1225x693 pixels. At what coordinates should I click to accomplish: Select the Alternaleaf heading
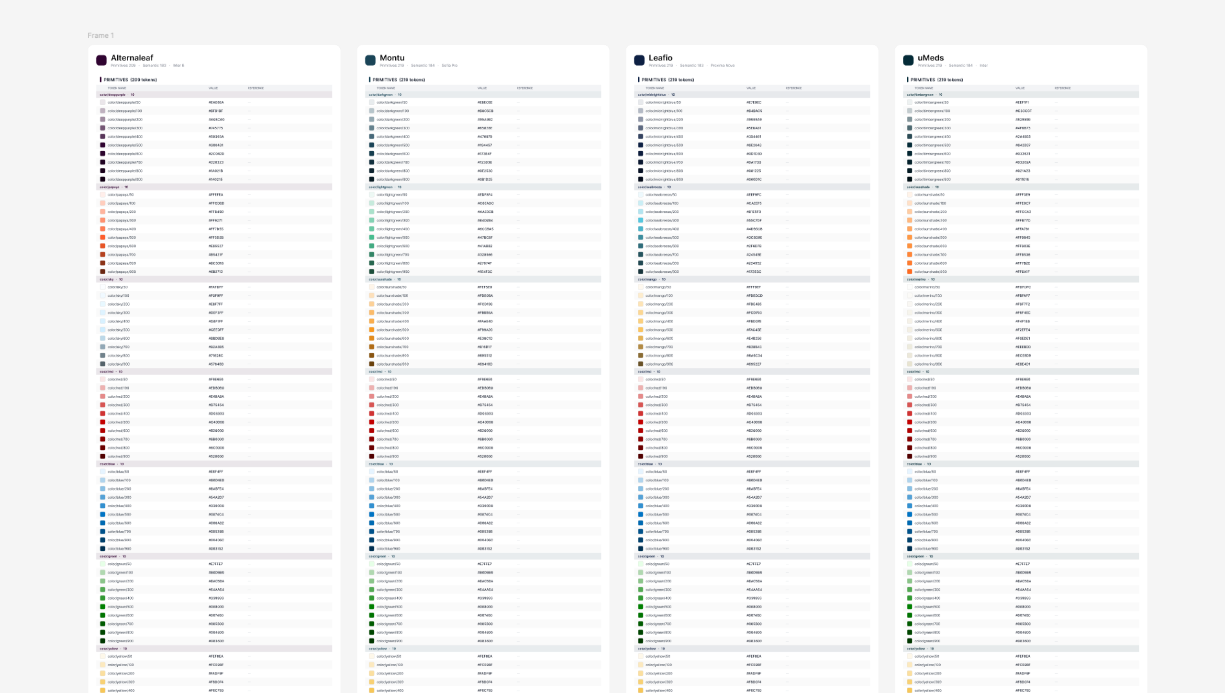click(x=132, y=58)
